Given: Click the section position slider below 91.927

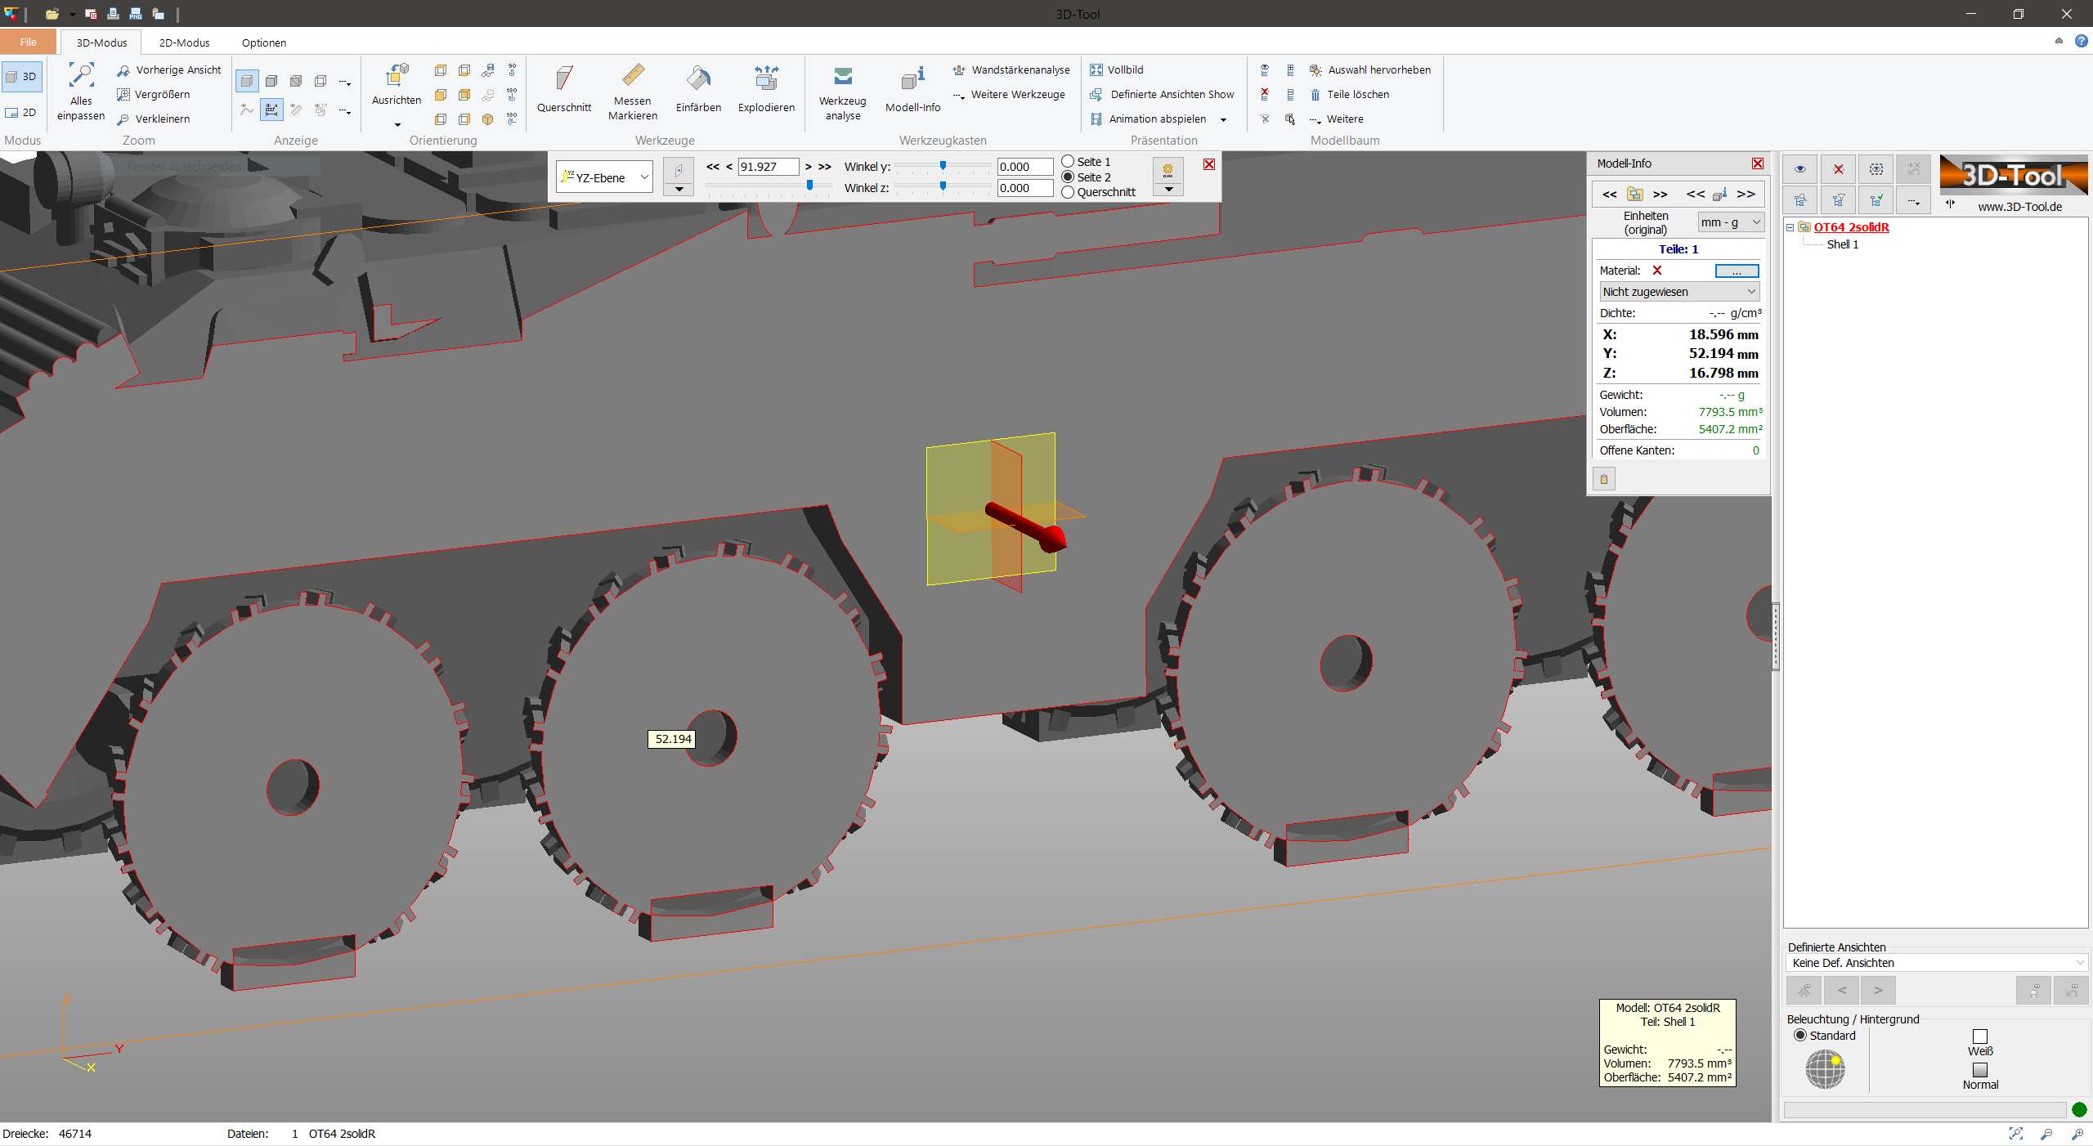Looking at the screenshot, I should (x=769, y=186).
